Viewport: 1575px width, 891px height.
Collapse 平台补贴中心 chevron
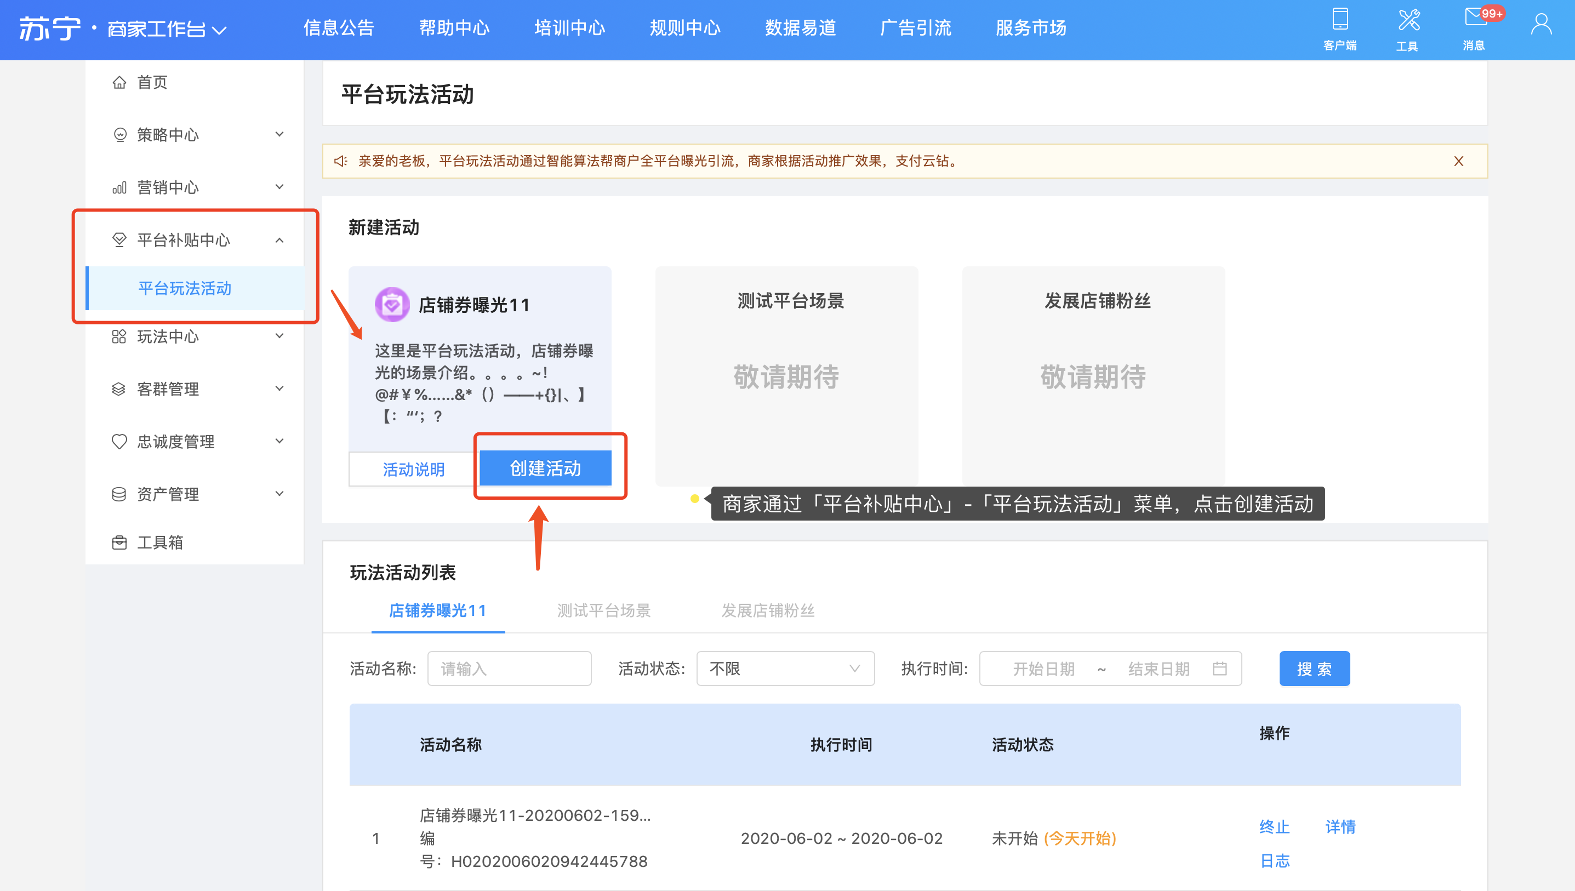coord(279,240)
